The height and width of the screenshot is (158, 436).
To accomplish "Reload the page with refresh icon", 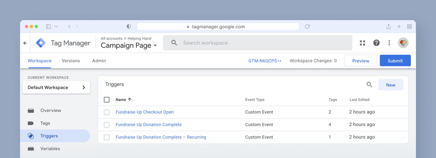I will point(307,27).
